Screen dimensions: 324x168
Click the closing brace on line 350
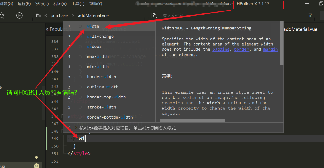(x=75, y=146)
